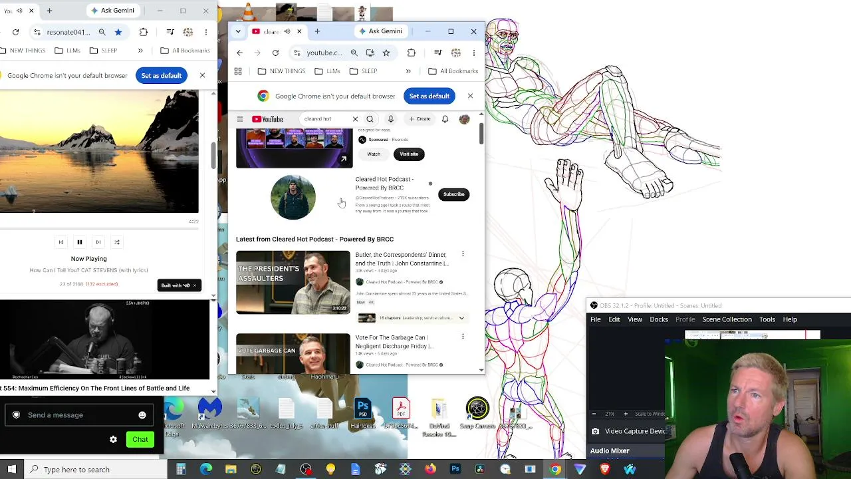Image resolution: width=851 pixels, height=479 pixels.
Task: Skip to the next track
Action: click(98, 242)
